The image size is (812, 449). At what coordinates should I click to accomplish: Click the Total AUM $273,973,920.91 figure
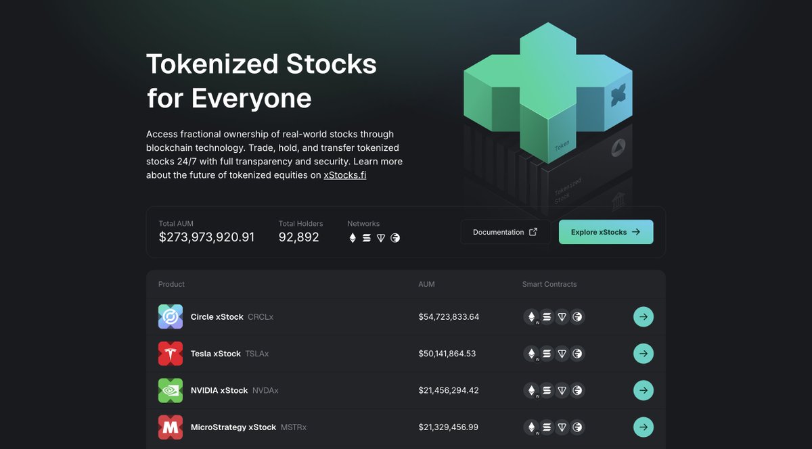[206, 237]
